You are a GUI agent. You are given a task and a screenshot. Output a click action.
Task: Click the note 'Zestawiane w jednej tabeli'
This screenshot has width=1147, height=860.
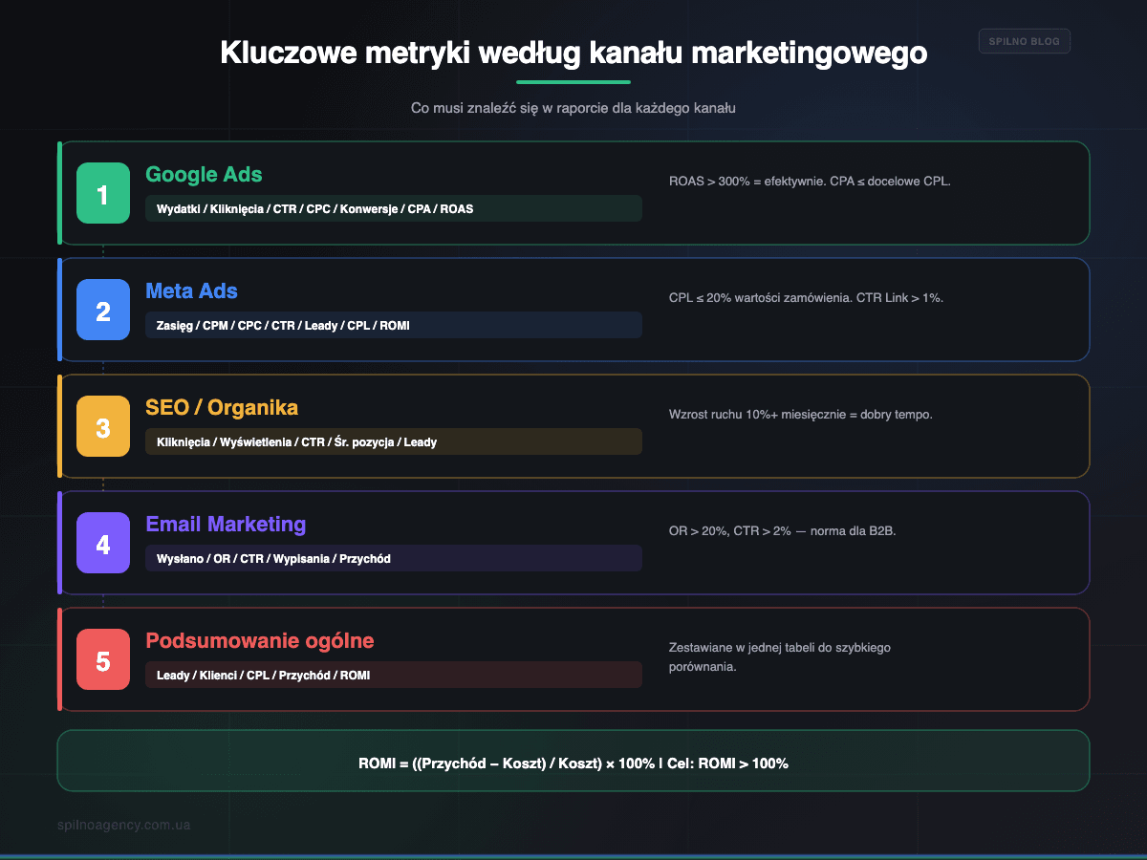point(780,656)
